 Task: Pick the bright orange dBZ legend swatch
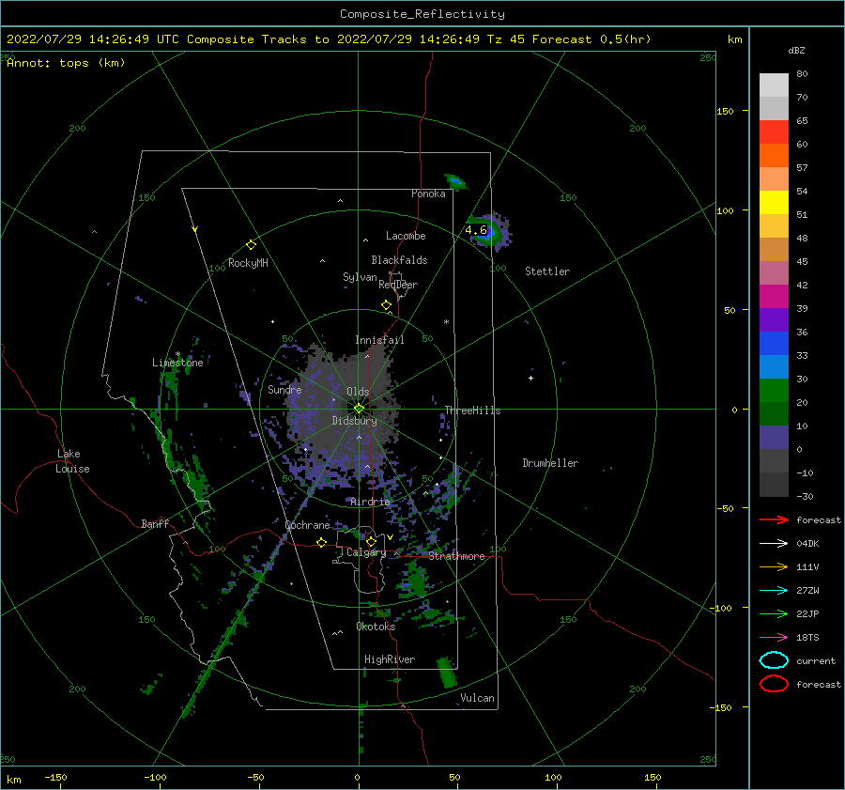(774, 155)
